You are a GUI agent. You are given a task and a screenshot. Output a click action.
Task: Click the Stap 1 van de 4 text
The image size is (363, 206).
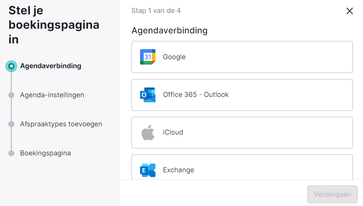[156, 11]
